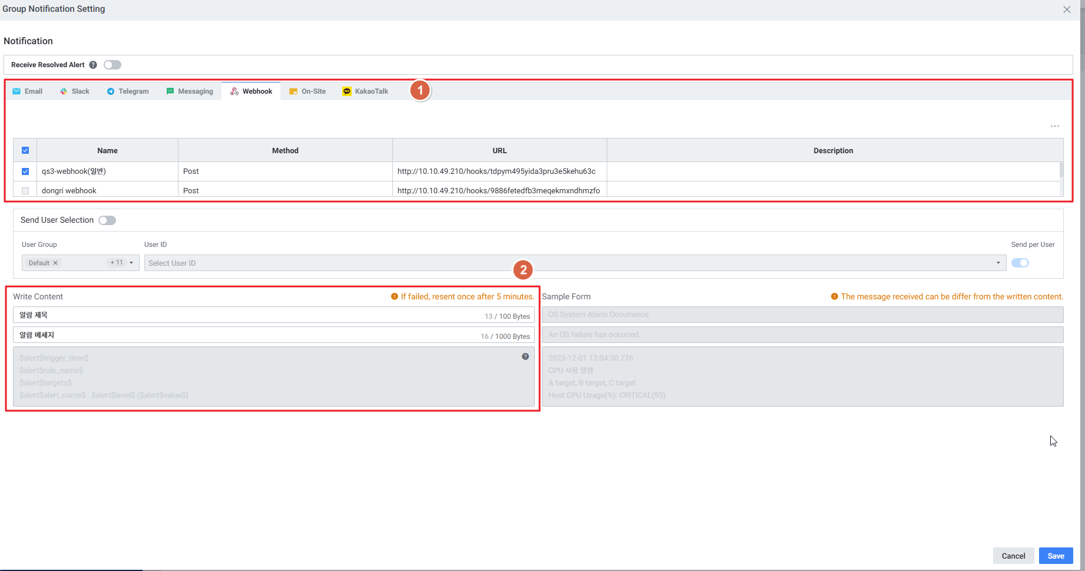
Task: Click the help icon beside Receive Resolved Alert
Action: point(93,65)
